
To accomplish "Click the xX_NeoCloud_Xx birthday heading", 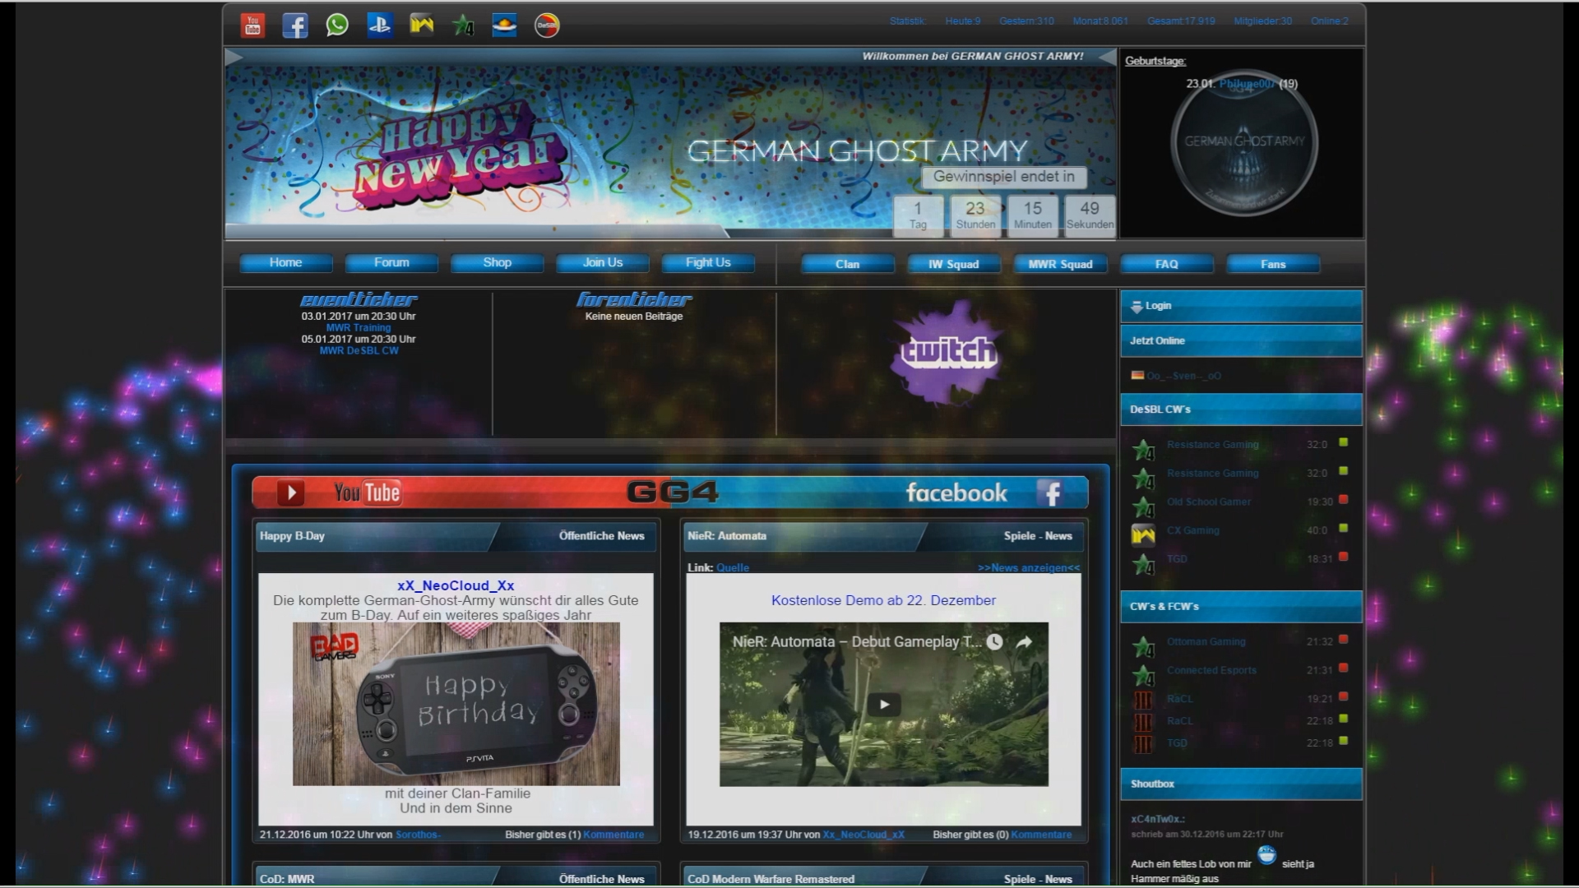I will [x=456, y=585].
